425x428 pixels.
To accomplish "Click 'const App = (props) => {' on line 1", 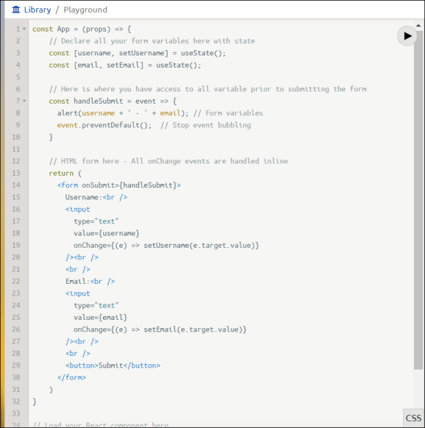I will coord(82,29).
